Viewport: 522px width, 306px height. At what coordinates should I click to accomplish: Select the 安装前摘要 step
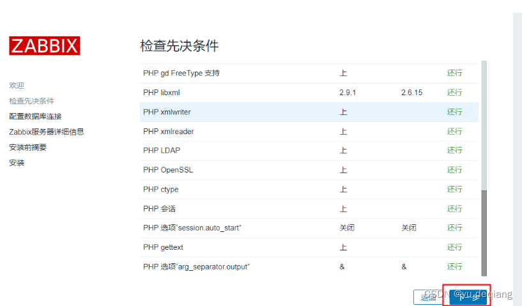[x=28, y=147]
